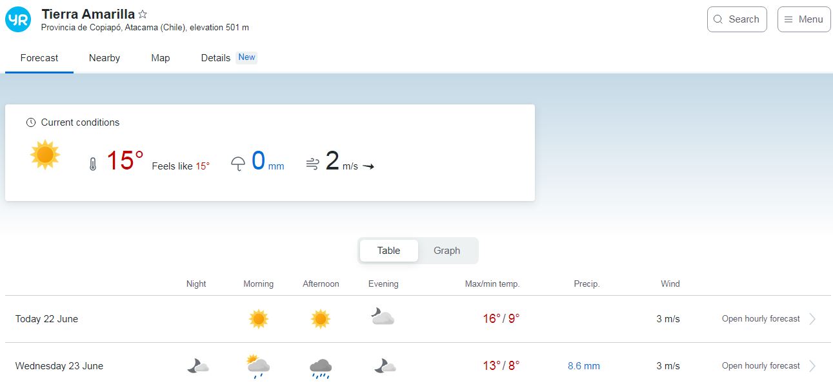Image resolution: width=833 pixels, height=386 pixels.
Task: Click the Search button
Action: (x=737, y=19)
